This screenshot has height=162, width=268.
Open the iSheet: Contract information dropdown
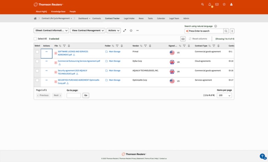tap(51, 31)
